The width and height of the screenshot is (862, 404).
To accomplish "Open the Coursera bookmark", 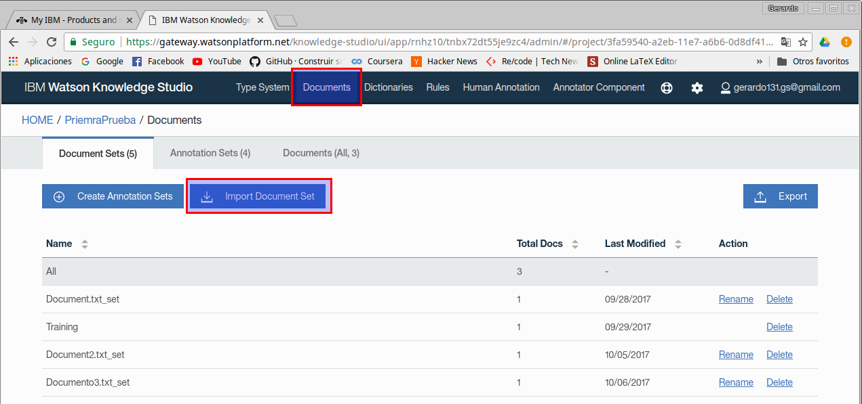I will (x=376, y=61).
